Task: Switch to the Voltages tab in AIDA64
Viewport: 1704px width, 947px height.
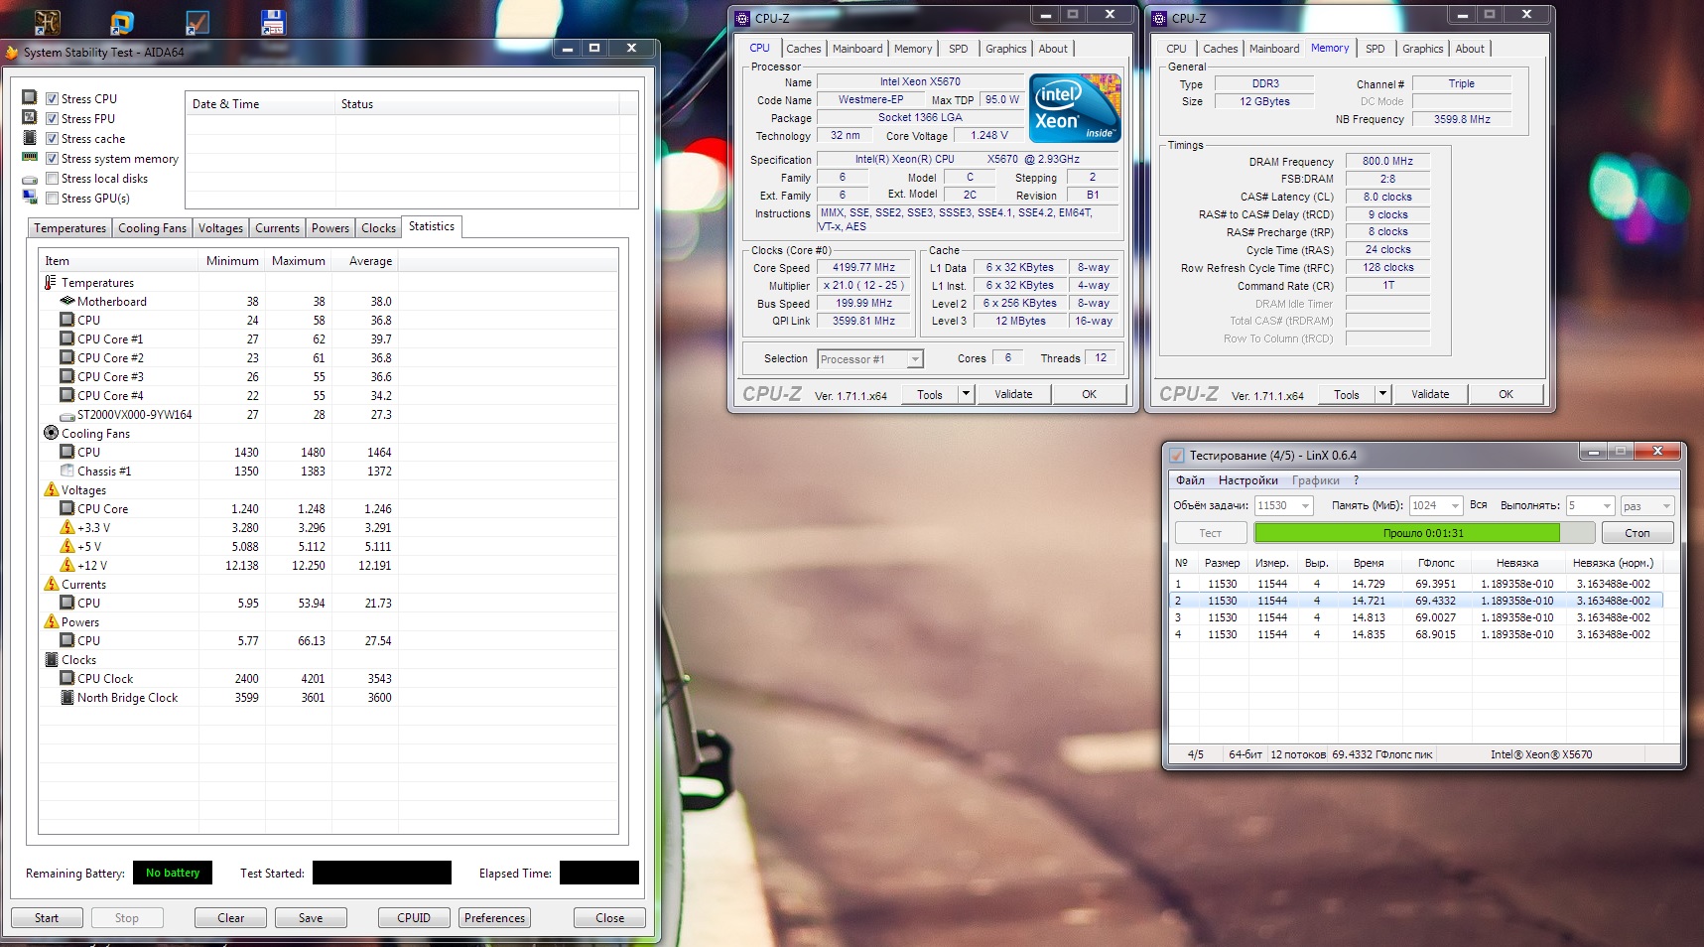Action: pyautogui.click(x=220, y=228)
